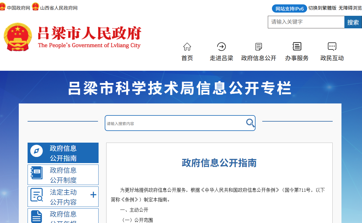Screen dimensions: 362x223
Task: Click the chat bubble icon above 政民互动
Action: pyautogui.click(x=332, y=46)
